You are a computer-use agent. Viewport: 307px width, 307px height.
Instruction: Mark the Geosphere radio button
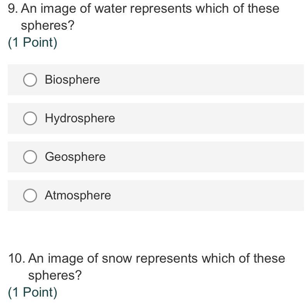click(x=30, y=157)
